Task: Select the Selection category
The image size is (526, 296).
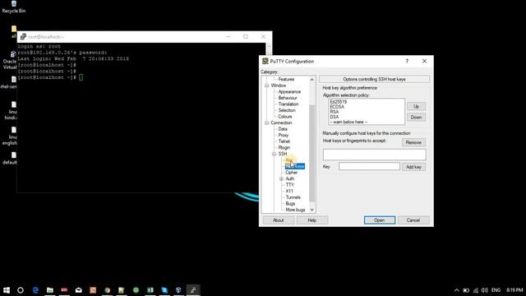Action: (287, 110)
